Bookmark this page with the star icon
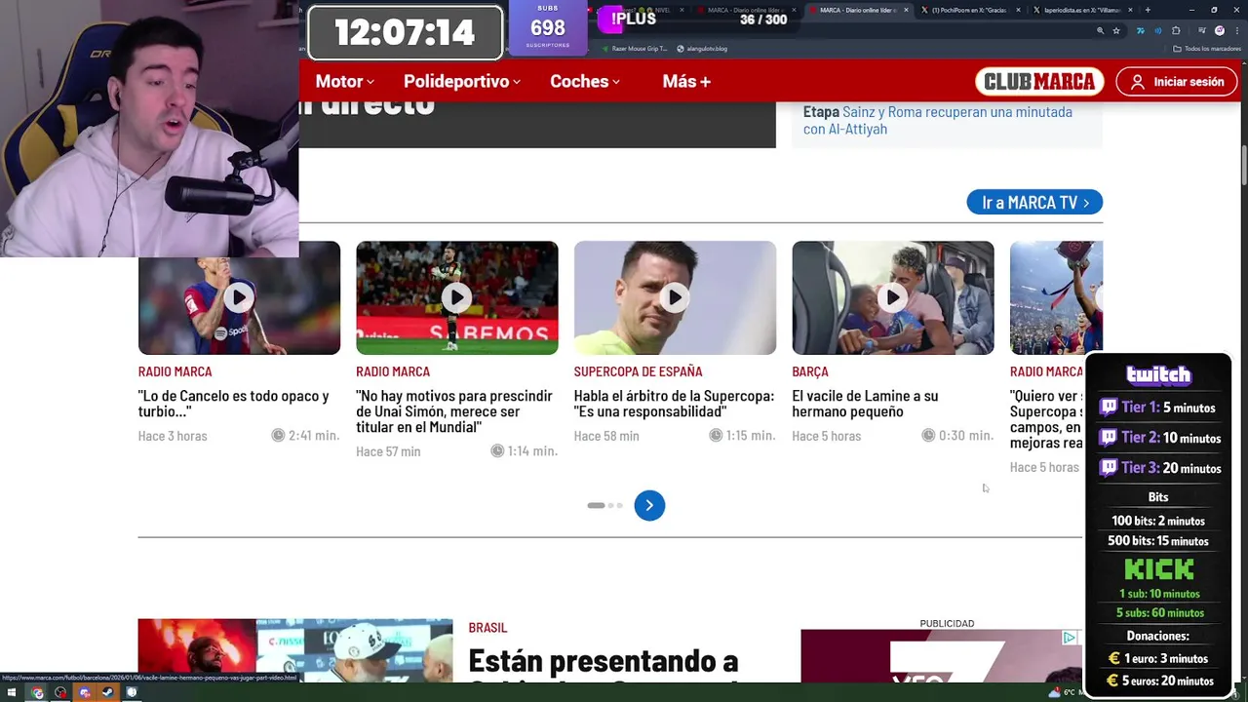This screenshot has height=702, width=1248. pyautogui.click(x=1116, y=31)
